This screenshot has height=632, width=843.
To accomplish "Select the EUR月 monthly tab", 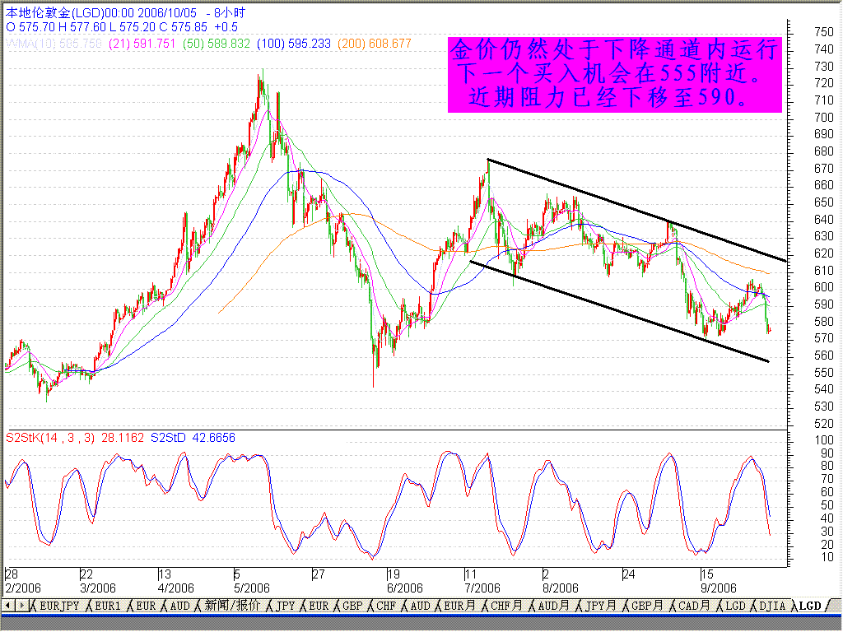I will pos(459,606).
